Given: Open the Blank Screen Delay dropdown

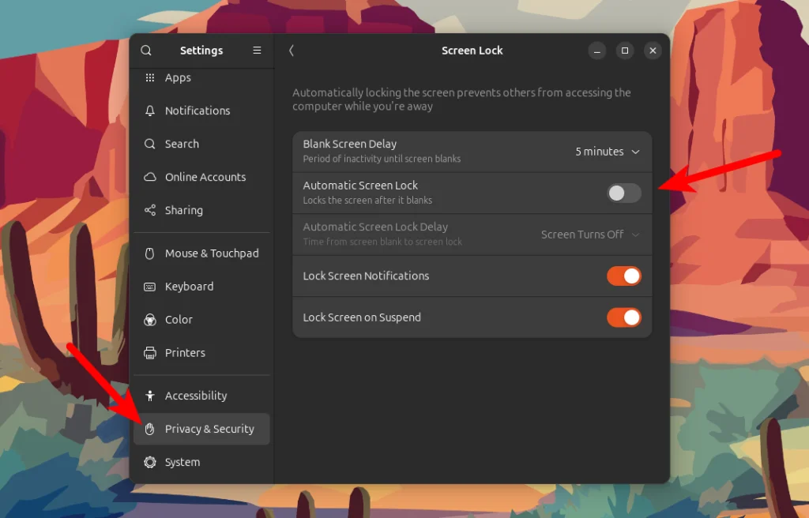Looking at the screenshot, I should pos(607,152).
